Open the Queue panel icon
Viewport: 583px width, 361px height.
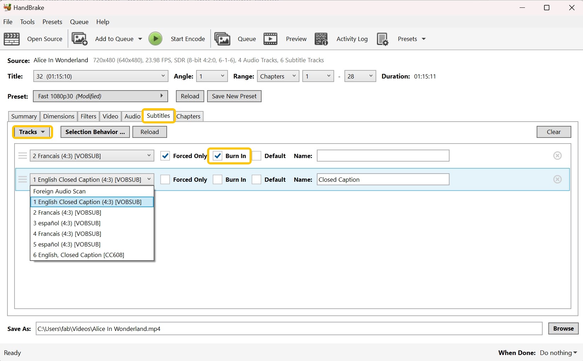click(x=222, y=39)
